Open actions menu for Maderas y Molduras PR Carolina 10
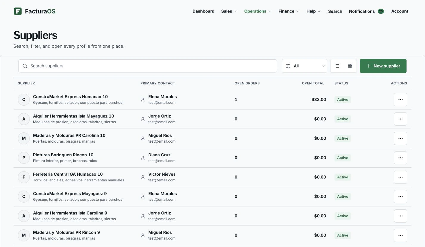 pos(400,138)
